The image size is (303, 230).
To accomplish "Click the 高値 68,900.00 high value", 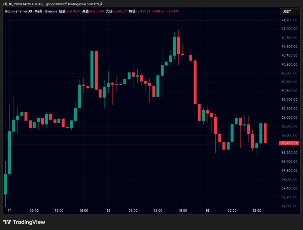I will click(93, 11).
